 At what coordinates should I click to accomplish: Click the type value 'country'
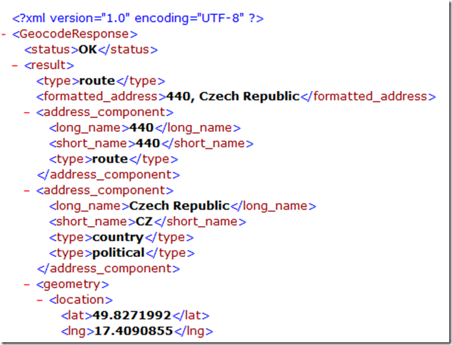117,237
